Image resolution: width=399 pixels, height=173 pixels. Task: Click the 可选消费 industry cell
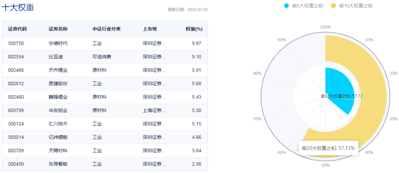point(102,57)
